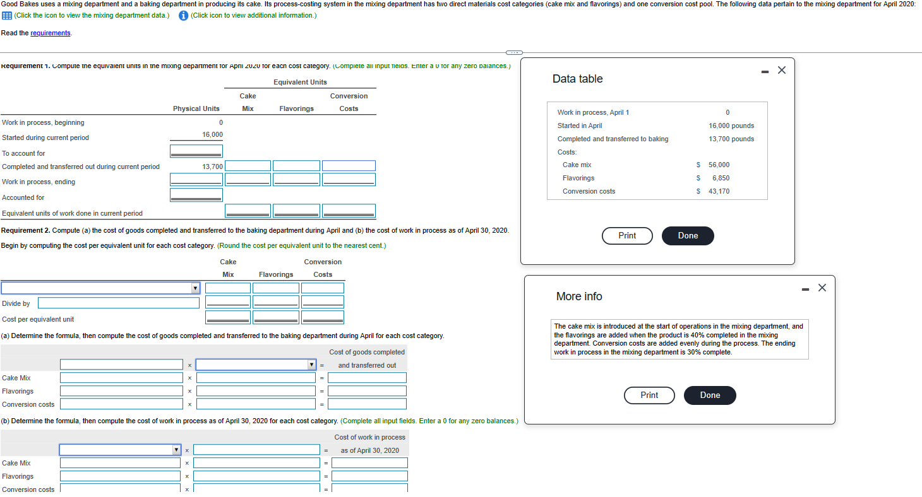The height and width of the screenshot is (497, 922).
Task: Minimize the Data table window
Action: pos(766,70)
